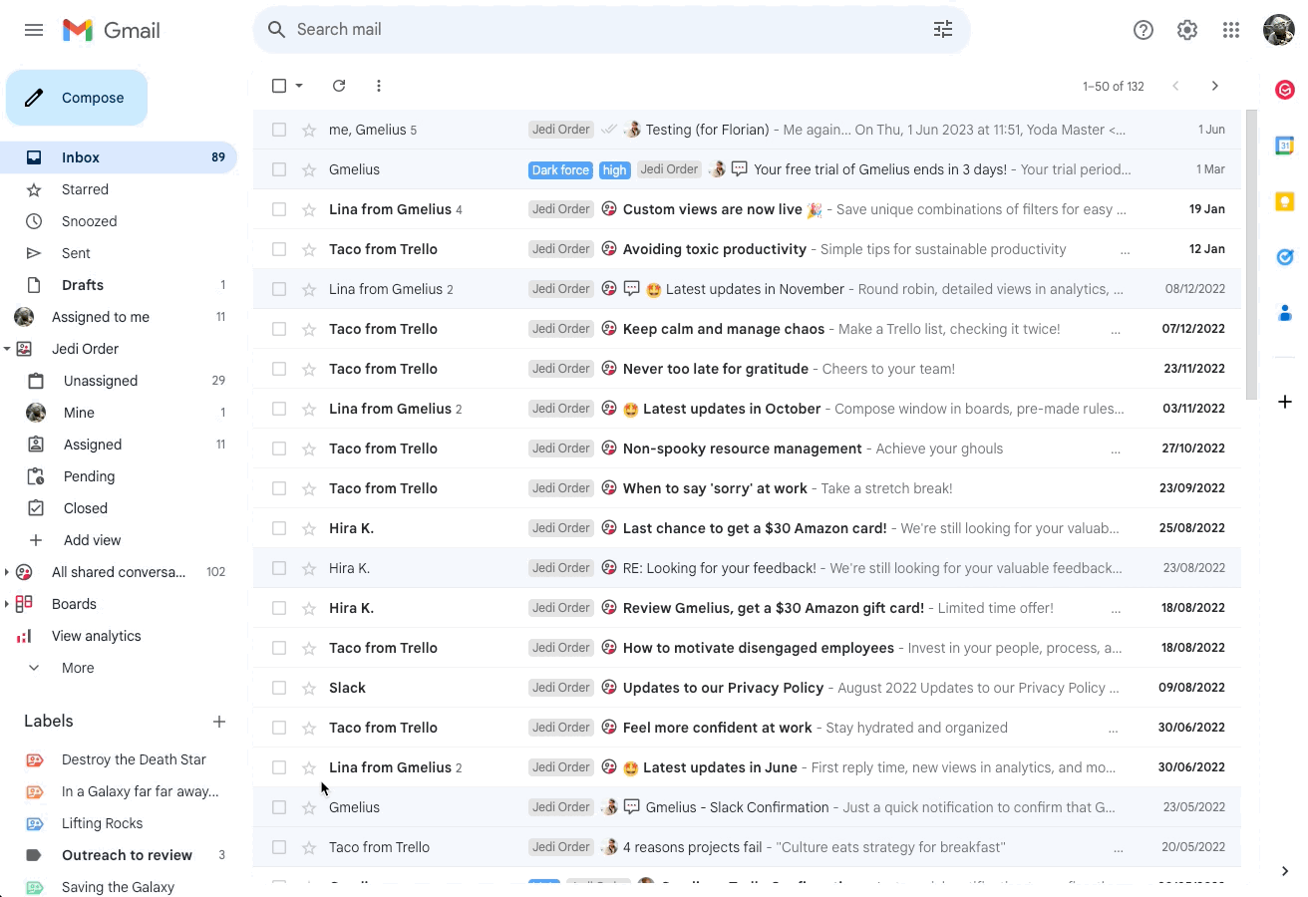1308x897 pixels.
Task: Click the 'high' priority tag
Action: click(615, 170)
